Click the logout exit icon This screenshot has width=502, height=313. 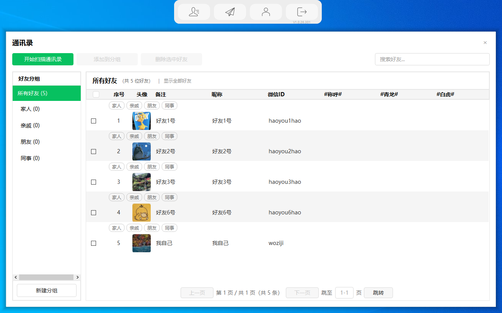click(x=302, y=12)
